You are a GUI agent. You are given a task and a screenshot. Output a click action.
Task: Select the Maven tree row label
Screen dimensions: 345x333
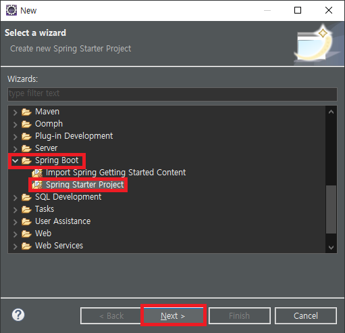click(47, 112)
